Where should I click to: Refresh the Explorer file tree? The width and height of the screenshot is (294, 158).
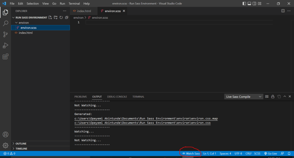tap(61, 17)
